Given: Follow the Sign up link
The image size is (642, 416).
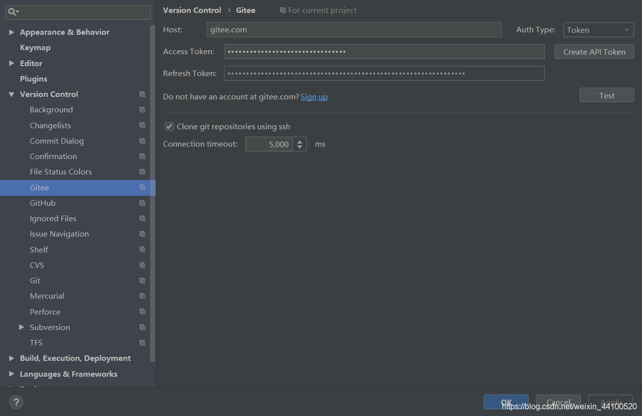Looking at the screenshot, I should pyautogui.click(x=314, y=96).
